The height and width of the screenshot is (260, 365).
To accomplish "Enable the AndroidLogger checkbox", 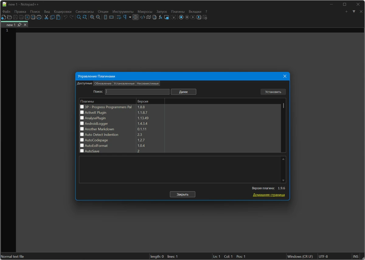I will 82,123.
